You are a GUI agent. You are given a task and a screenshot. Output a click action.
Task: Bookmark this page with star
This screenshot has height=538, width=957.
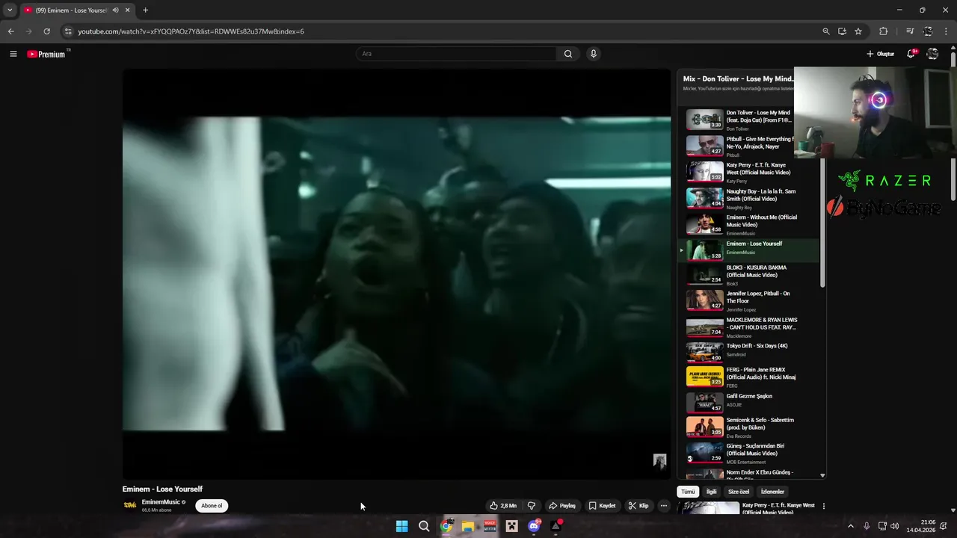coord(858,31)
